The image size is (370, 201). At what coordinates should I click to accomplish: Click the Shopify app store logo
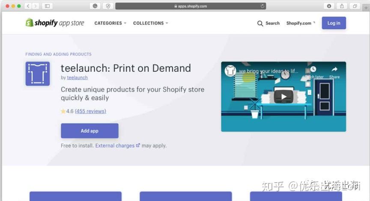click(55, 23)
